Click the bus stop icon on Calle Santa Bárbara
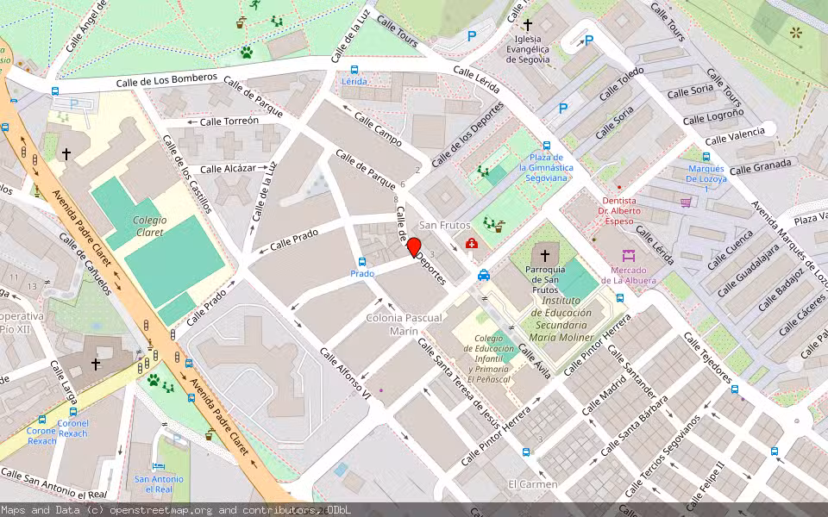 coord(735,389)
